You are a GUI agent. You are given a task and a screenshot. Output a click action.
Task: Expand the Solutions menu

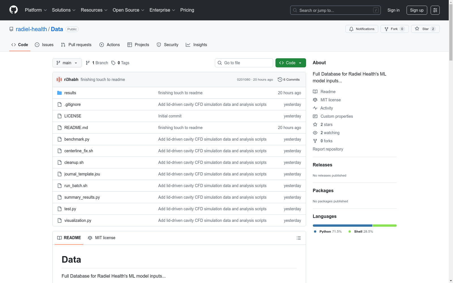pyautogui.click(x=64, y=10)
